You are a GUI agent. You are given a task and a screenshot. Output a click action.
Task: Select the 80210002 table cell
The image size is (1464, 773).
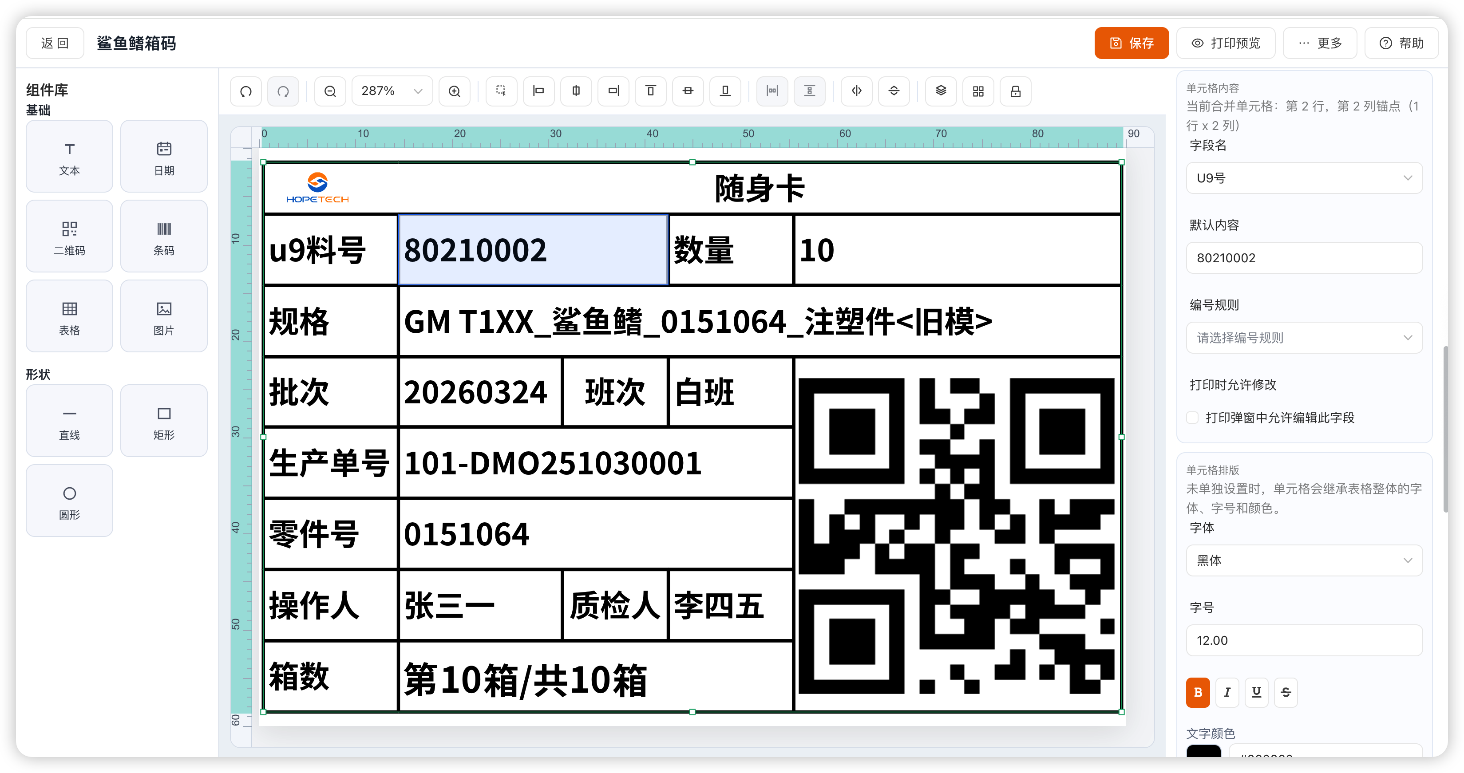tap(533, 250)
